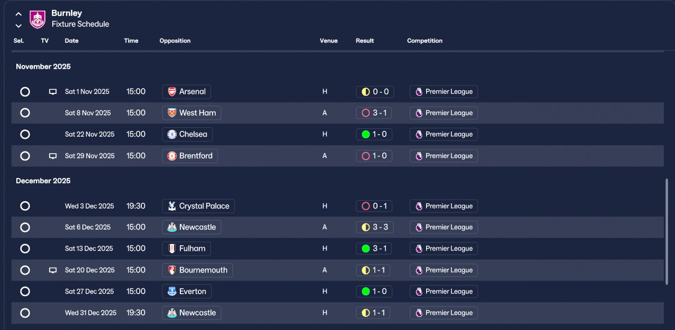Click the Burnley club crest icon
The height and width of the screenshot is (330, 675).
(37, 19)
